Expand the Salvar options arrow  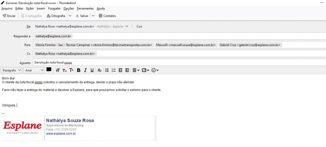tap(93, 16)
